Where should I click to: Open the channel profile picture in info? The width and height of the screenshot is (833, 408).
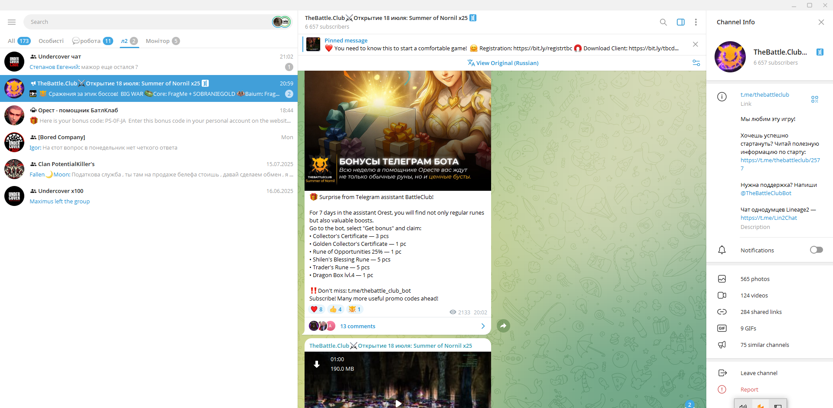(730, 57)
